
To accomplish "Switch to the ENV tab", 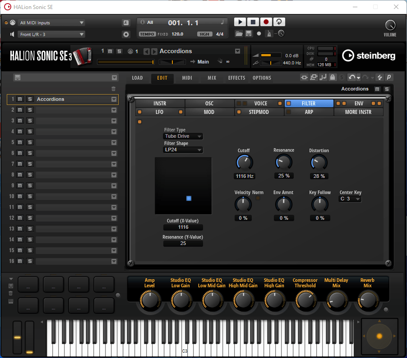I will 358,103.
